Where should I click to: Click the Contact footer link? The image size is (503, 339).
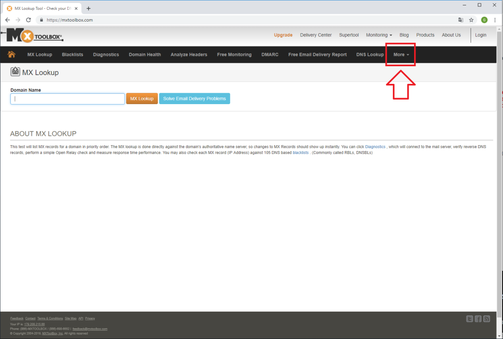(x=30, y=318)
